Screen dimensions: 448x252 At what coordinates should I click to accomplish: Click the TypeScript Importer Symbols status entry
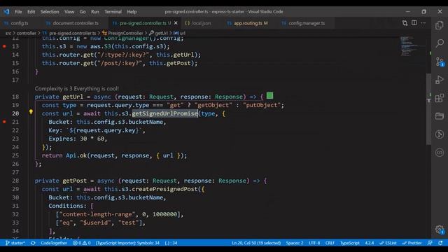(x=127, y=243)
